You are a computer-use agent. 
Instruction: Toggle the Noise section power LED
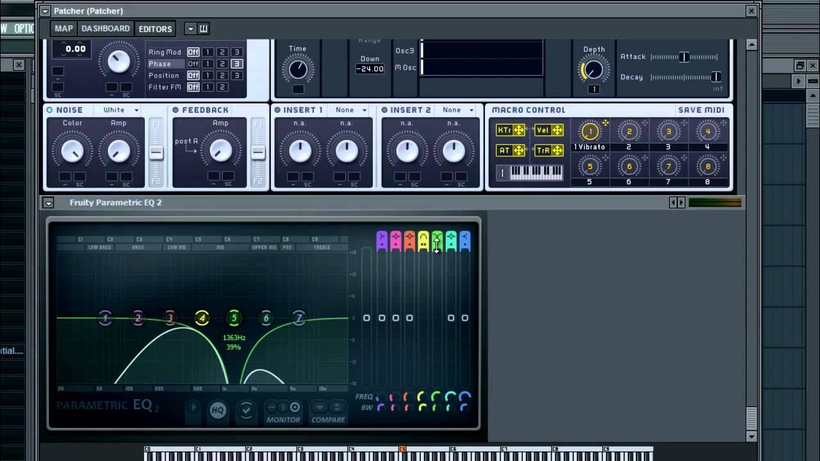pos(49,110)
